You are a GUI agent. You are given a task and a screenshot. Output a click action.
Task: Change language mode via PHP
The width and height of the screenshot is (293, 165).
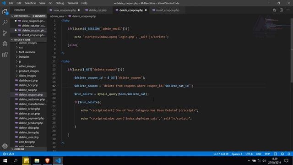click(x=267, y=154)
